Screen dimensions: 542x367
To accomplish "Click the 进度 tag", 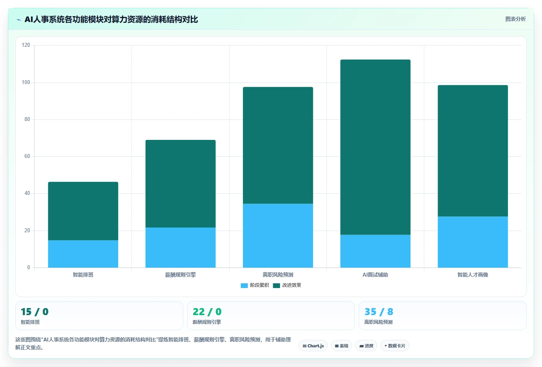I will coord(366,346).
